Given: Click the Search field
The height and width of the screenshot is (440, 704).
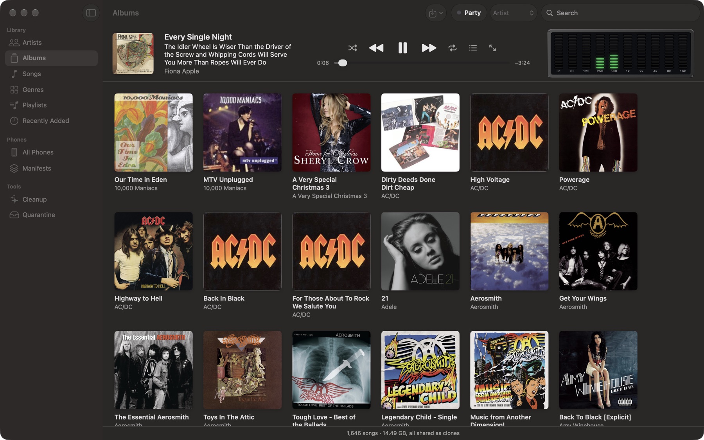Looking at the screenshot, I should pos(620,13).
